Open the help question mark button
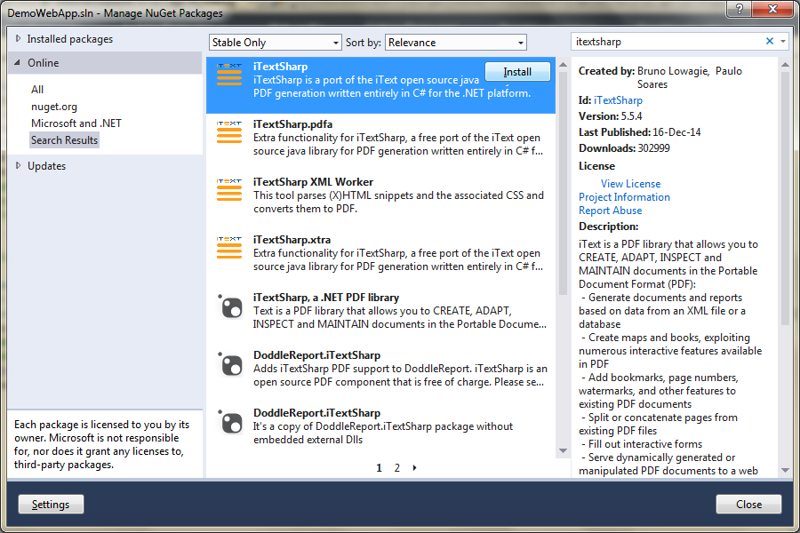This screenshot has width=800, height=533. [740, 8]
